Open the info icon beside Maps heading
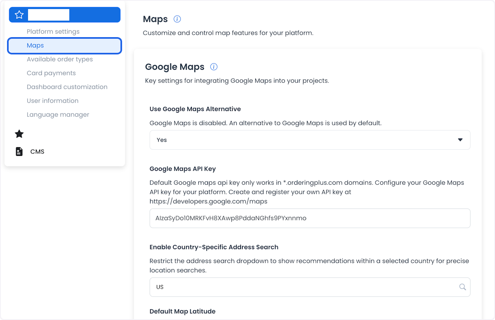 click(177, 19)
